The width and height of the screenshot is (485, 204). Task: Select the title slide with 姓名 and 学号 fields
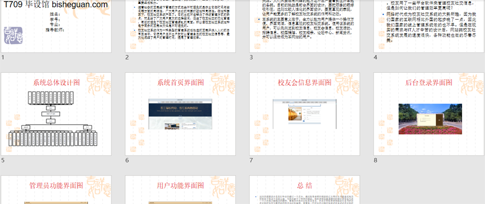click(x=56, y=26)
